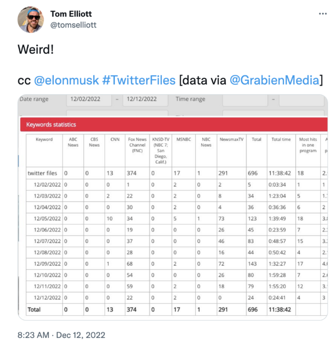
Task: Select the end date field showing 12/12/2022
Action: pos(145,100)
